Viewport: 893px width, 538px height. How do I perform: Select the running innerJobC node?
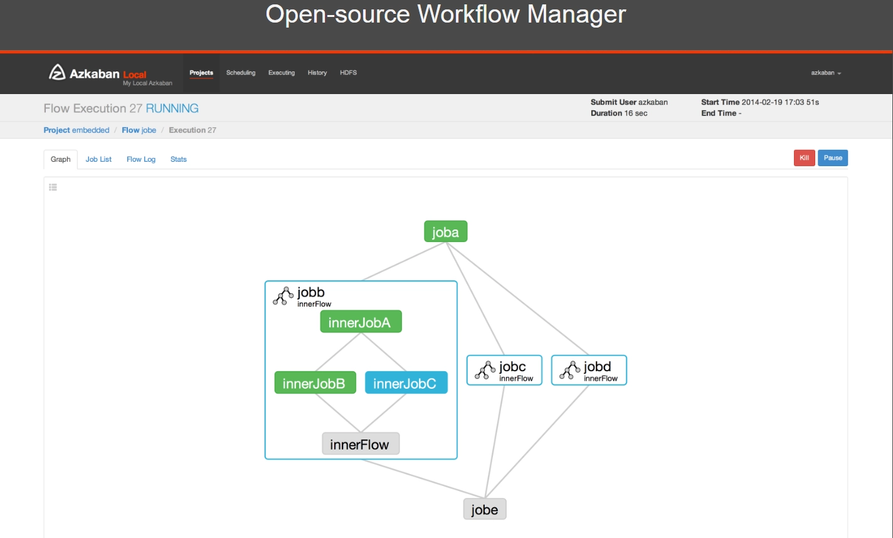click(406, 382)
